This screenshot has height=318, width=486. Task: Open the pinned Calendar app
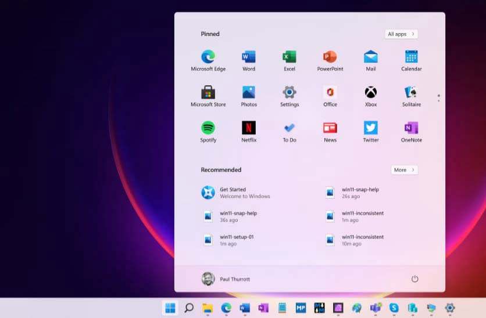[412, 60]
